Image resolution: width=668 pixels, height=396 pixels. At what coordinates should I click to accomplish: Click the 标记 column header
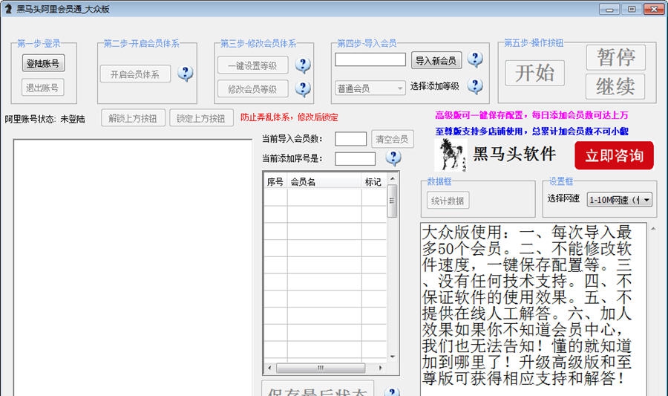pos(373,182)
